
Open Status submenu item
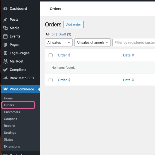click(x=9, y=139)
